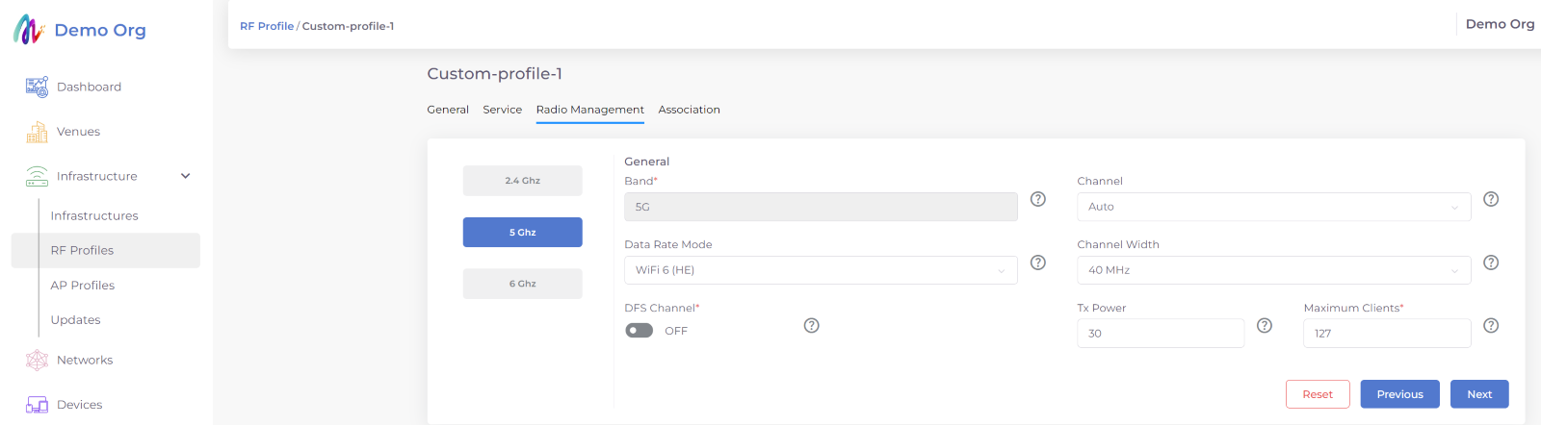Select the 2.4 Ghz band option

pyautogui.click(x=522, y=181)
